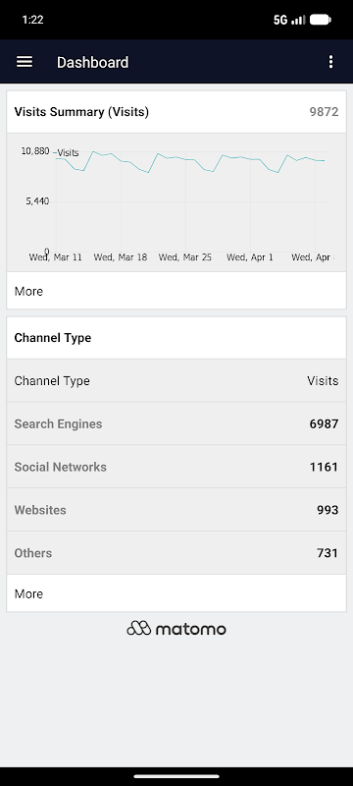
Task: Tap the 9872 total visits value
Action: (324, 112)
